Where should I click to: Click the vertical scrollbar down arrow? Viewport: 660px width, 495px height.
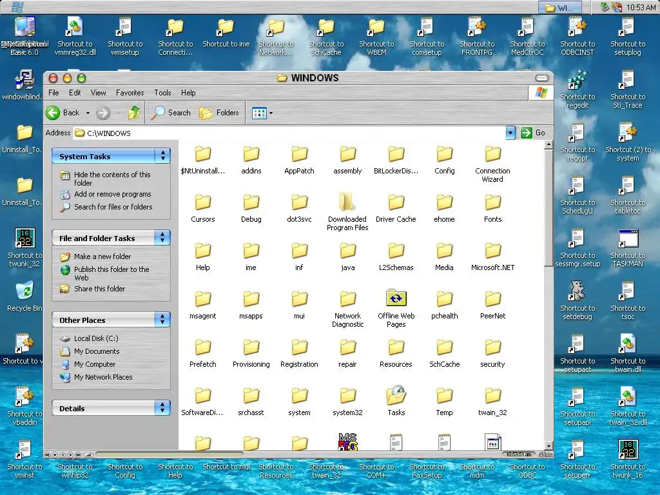(x=548, y=446)
